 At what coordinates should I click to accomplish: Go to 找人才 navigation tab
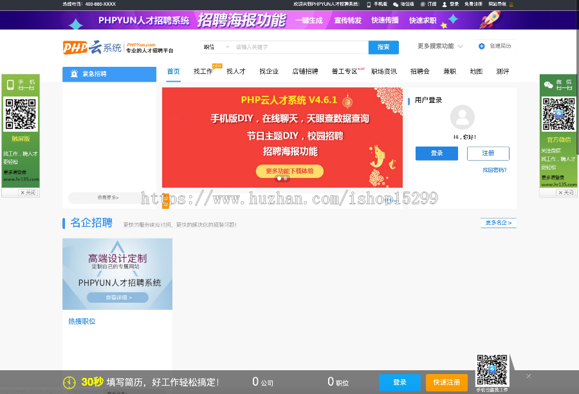point(236,71)
